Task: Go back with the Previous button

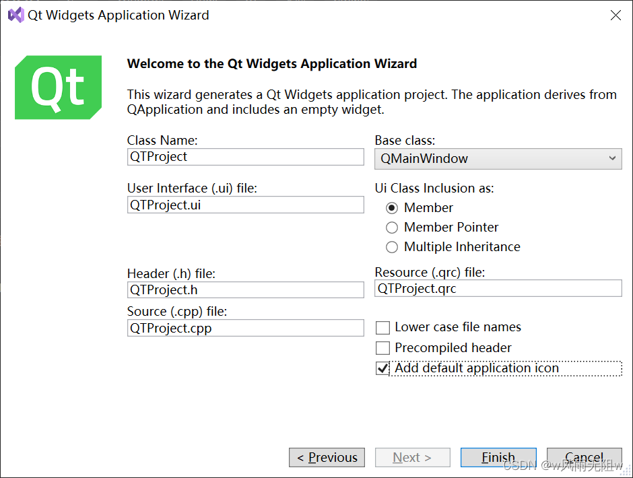Action: coord(327,458)
